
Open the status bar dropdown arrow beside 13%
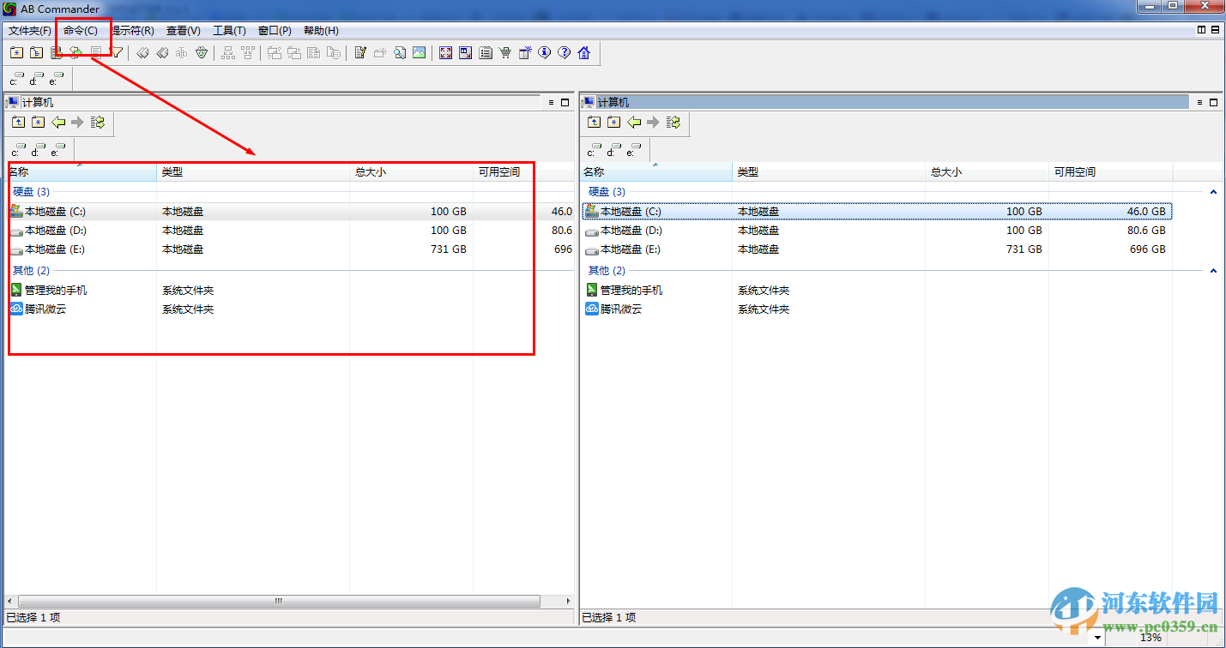1097,639
